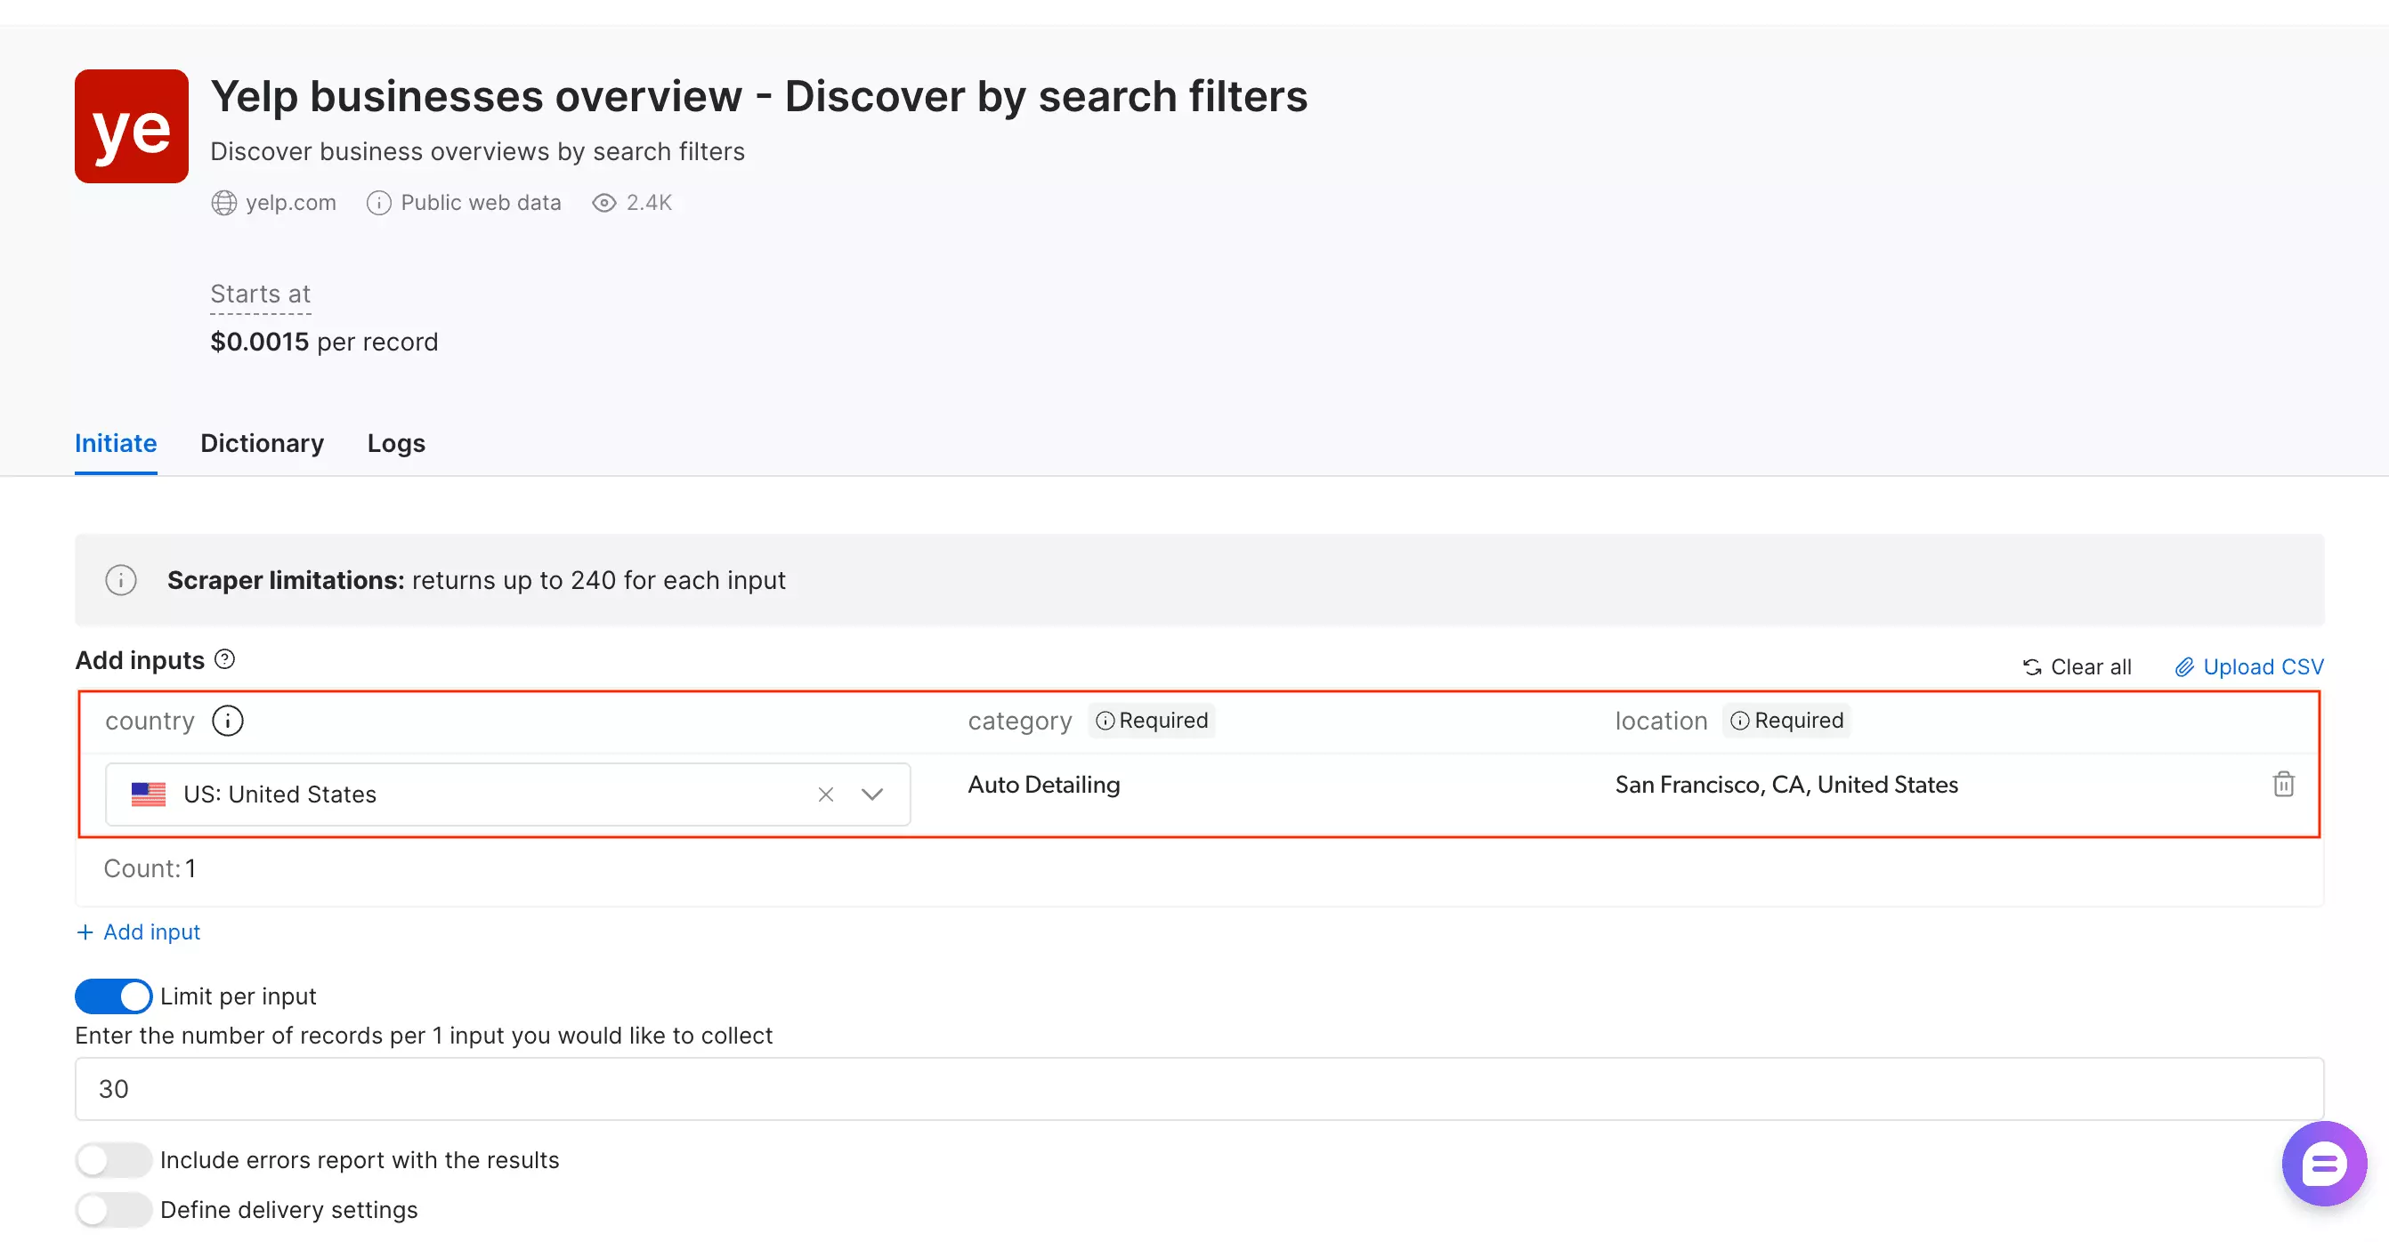
Task: Click the Count: 1 text
Action: tap(150, 868)
